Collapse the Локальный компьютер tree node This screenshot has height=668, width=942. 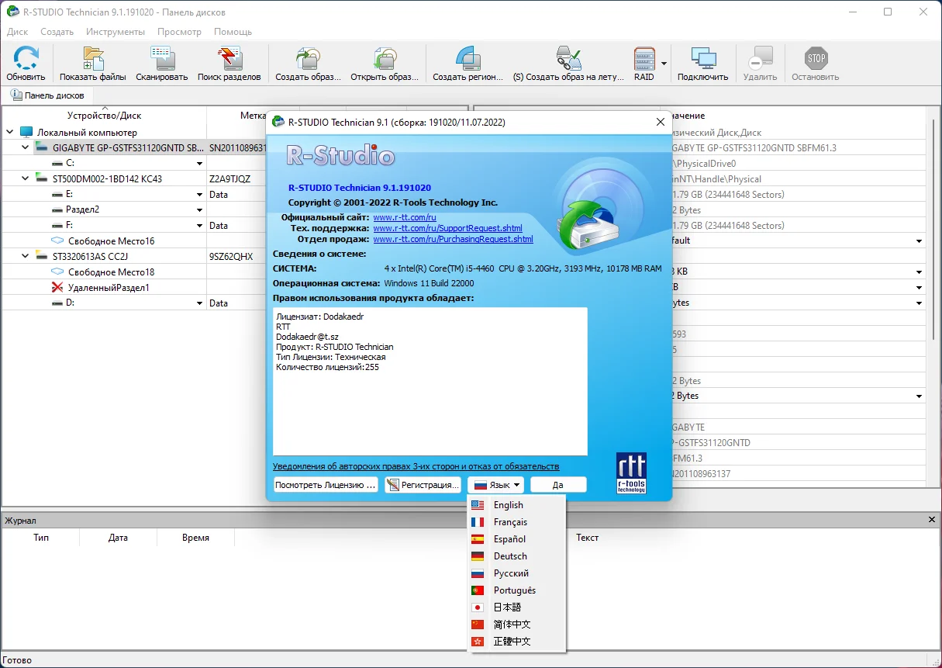click(x=9, y=133)
